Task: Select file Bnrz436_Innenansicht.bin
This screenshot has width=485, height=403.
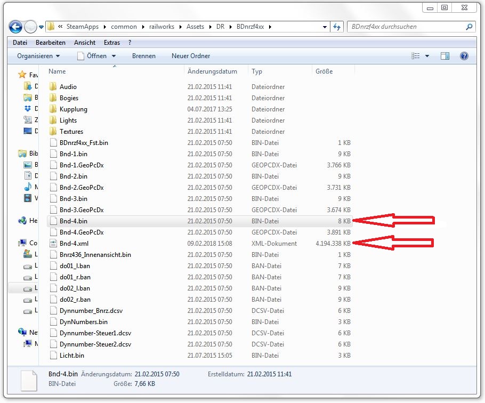Action: (95, 255)
